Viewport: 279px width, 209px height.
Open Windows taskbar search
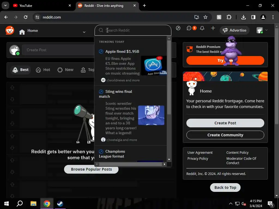click(x=20, y=204)
